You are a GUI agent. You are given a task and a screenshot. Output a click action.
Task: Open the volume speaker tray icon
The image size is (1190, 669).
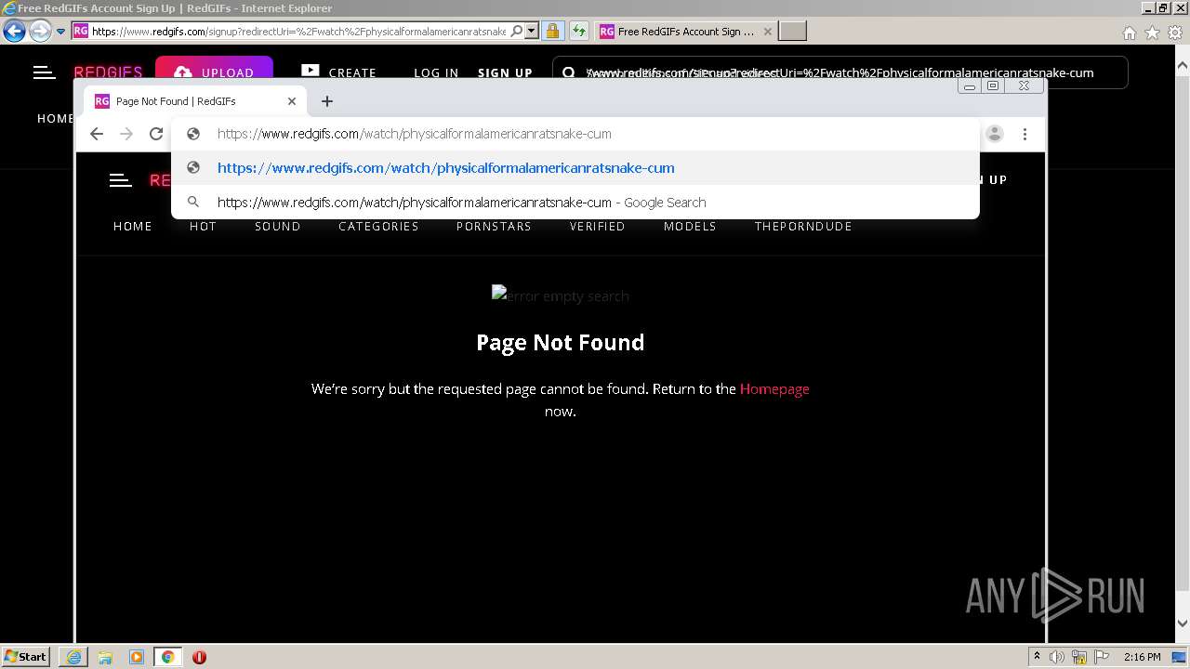click(1057, 657)
